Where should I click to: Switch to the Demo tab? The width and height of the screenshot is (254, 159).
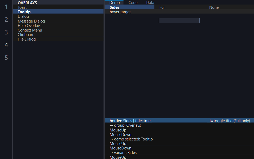pos(114,2)
